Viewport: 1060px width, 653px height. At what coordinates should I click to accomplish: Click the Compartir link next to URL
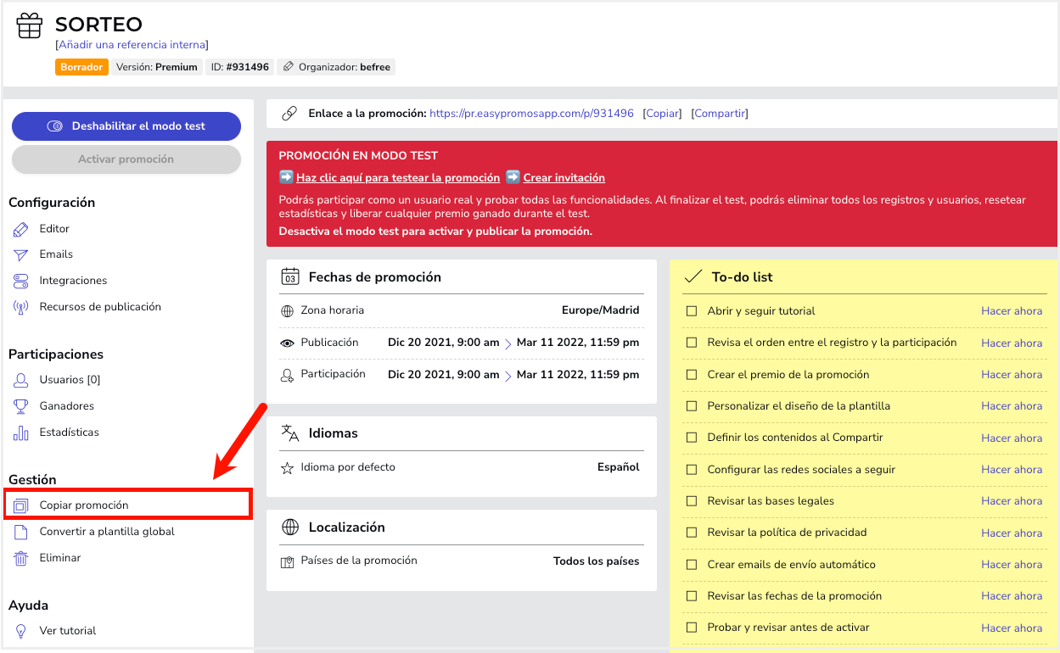click(x=720, y=114)
